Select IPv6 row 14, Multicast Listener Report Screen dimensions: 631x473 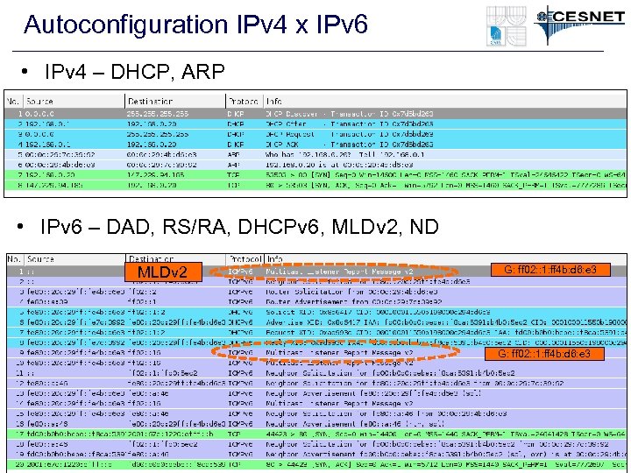click(316, 404)
